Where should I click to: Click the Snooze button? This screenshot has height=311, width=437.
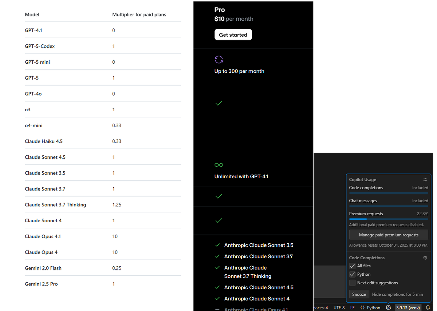(359, 294)
